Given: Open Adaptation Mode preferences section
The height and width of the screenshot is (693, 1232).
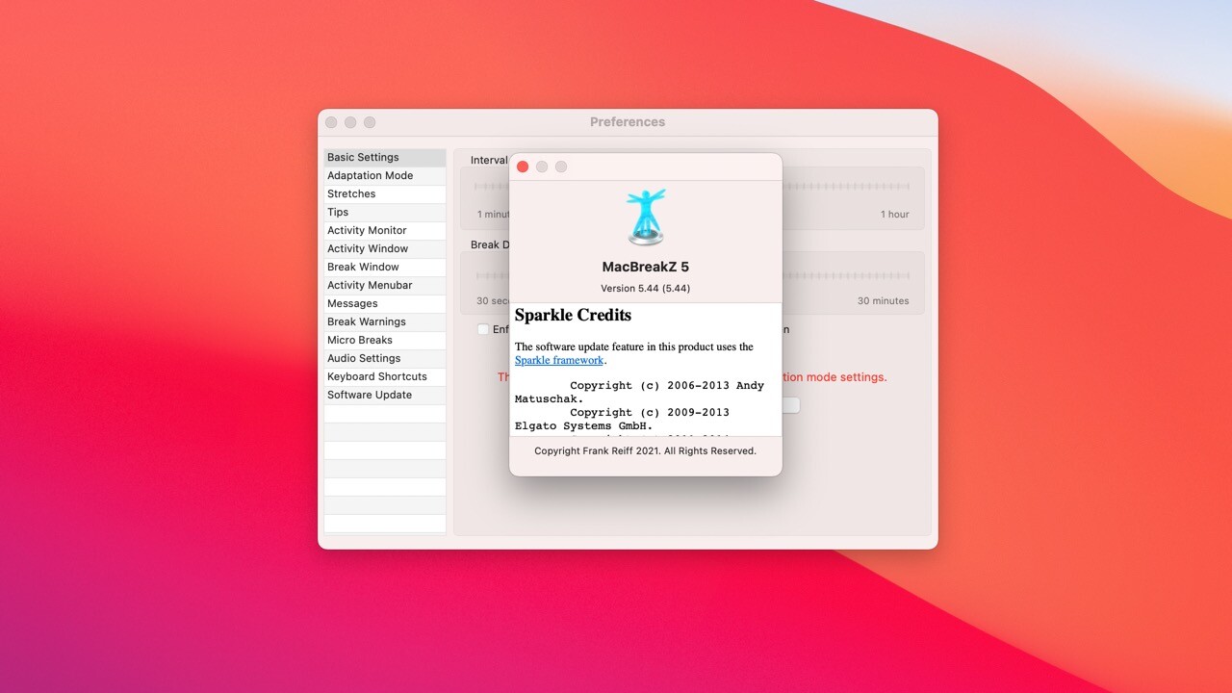Looking at the screenshot, I should click(385, 175).
